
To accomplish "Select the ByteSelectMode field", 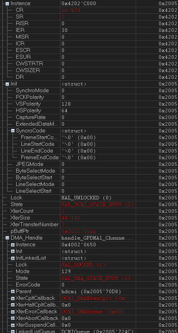I will [89, 171].
